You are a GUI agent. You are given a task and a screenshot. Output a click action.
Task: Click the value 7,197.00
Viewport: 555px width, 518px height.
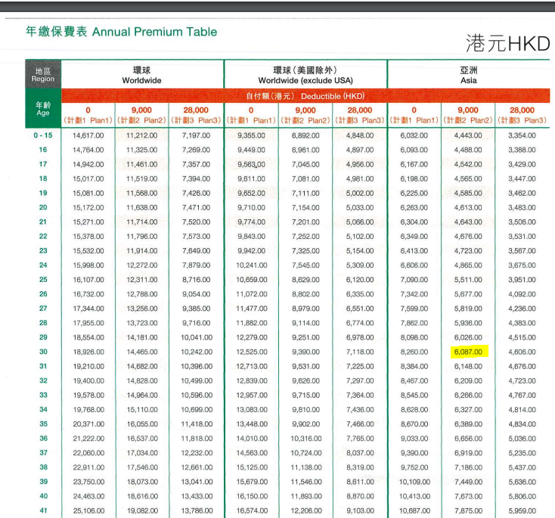coord(196,135)
